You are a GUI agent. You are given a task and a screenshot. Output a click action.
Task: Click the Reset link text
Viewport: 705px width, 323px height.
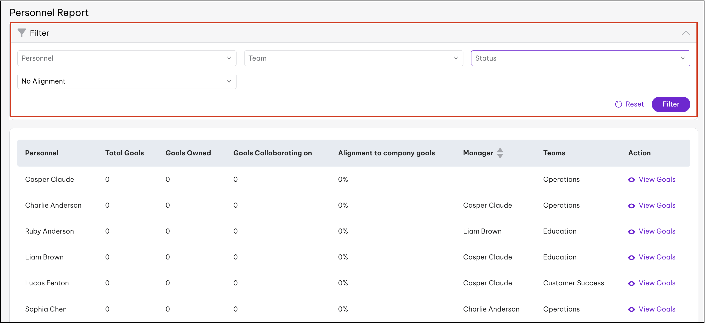634,104
